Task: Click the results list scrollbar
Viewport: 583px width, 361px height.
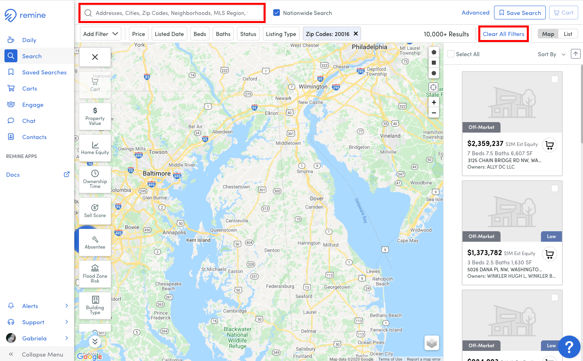Action: 582,104
